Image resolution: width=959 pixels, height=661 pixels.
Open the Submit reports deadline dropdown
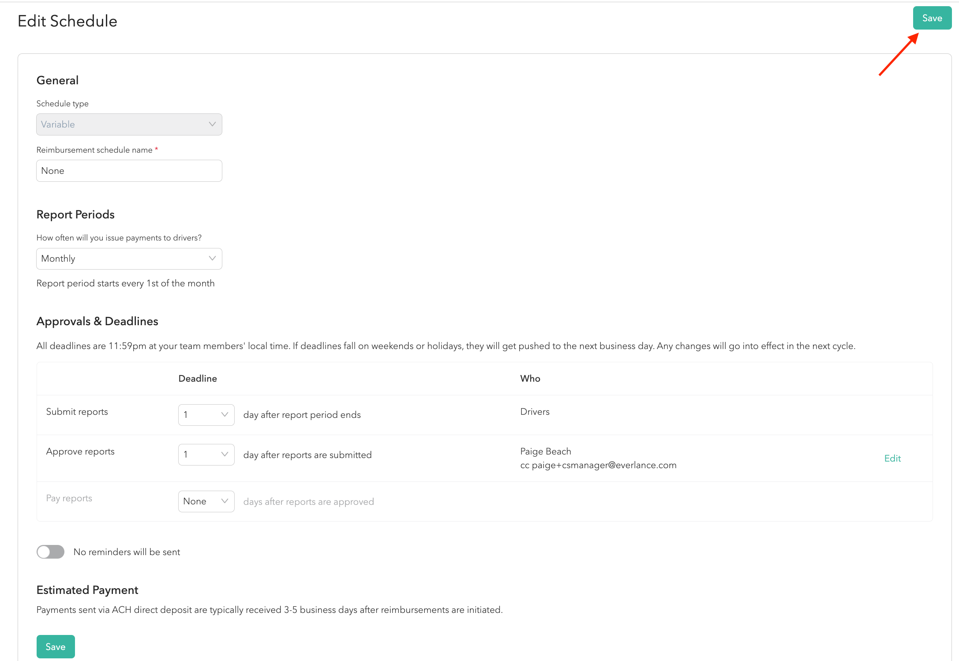(201, 415)
